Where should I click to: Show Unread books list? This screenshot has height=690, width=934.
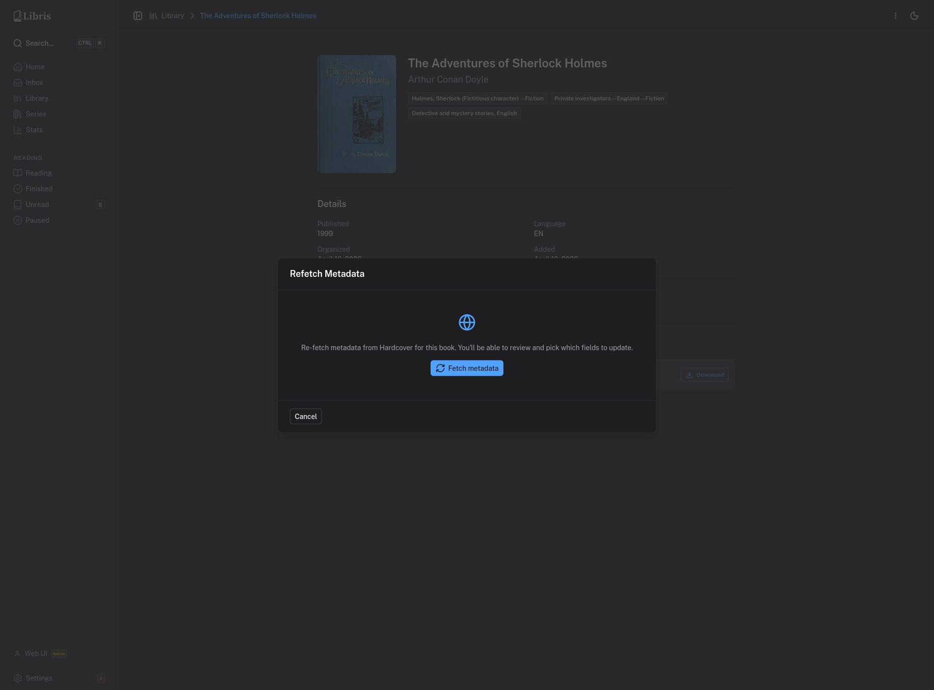59,205
